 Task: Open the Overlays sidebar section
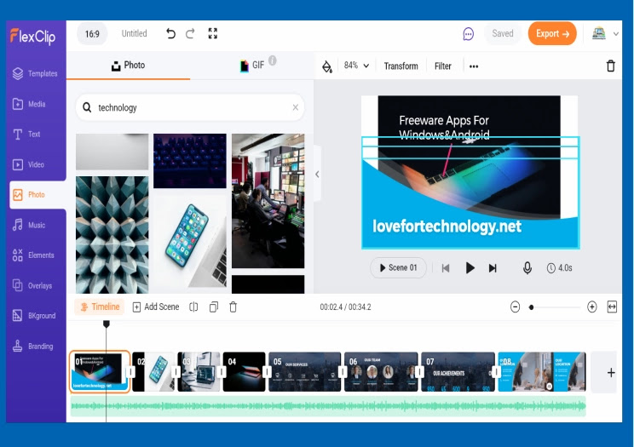coord(32,286)
